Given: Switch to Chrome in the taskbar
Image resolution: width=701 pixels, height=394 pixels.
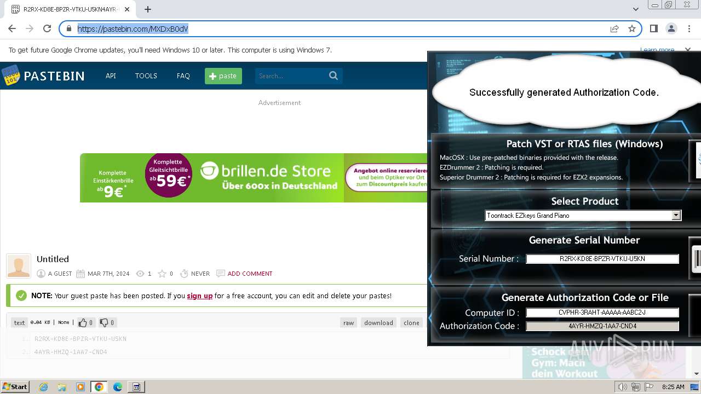Looking at the screenshot, I should 99,387.
